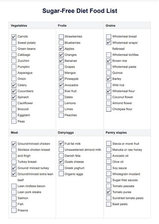Check the Peas checkbox
The height and width of the screenshot is (224, 159).
tap(14, 121)
